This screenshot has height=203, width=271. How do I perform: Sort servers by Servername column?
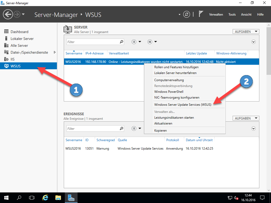(x=74, y=53)
